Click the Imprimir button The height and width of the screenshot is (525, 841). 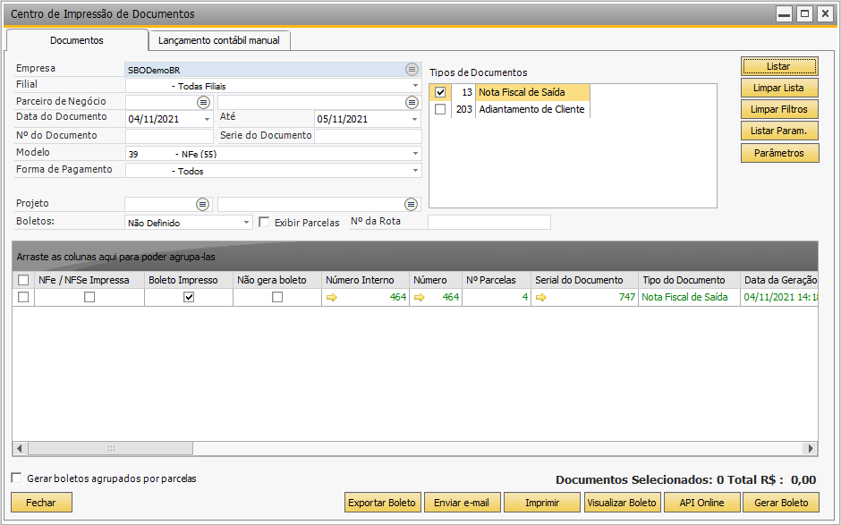[x=541, y=503]
